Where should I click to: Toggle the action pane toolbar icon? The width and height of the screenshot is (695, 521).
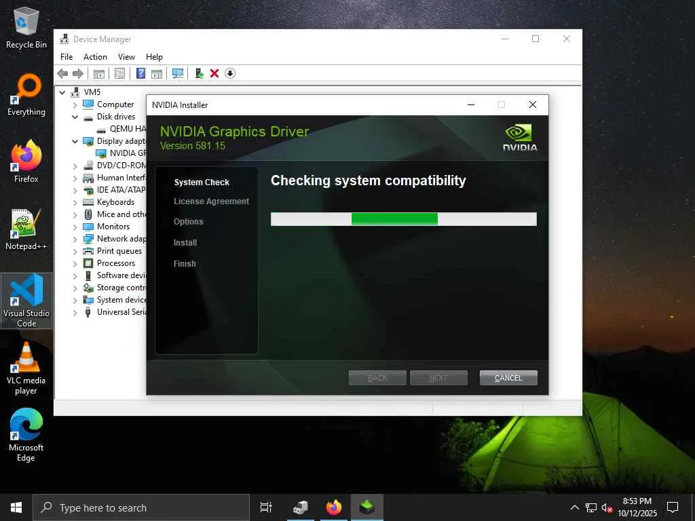tap(157, 73)
